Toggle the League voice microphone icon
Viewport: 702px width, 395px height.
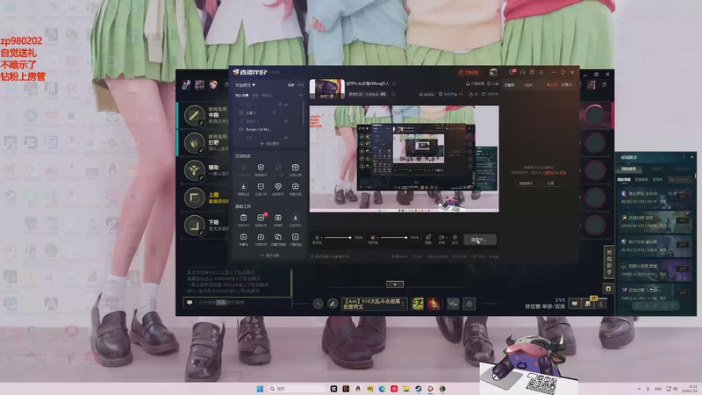tap(601, 304)
